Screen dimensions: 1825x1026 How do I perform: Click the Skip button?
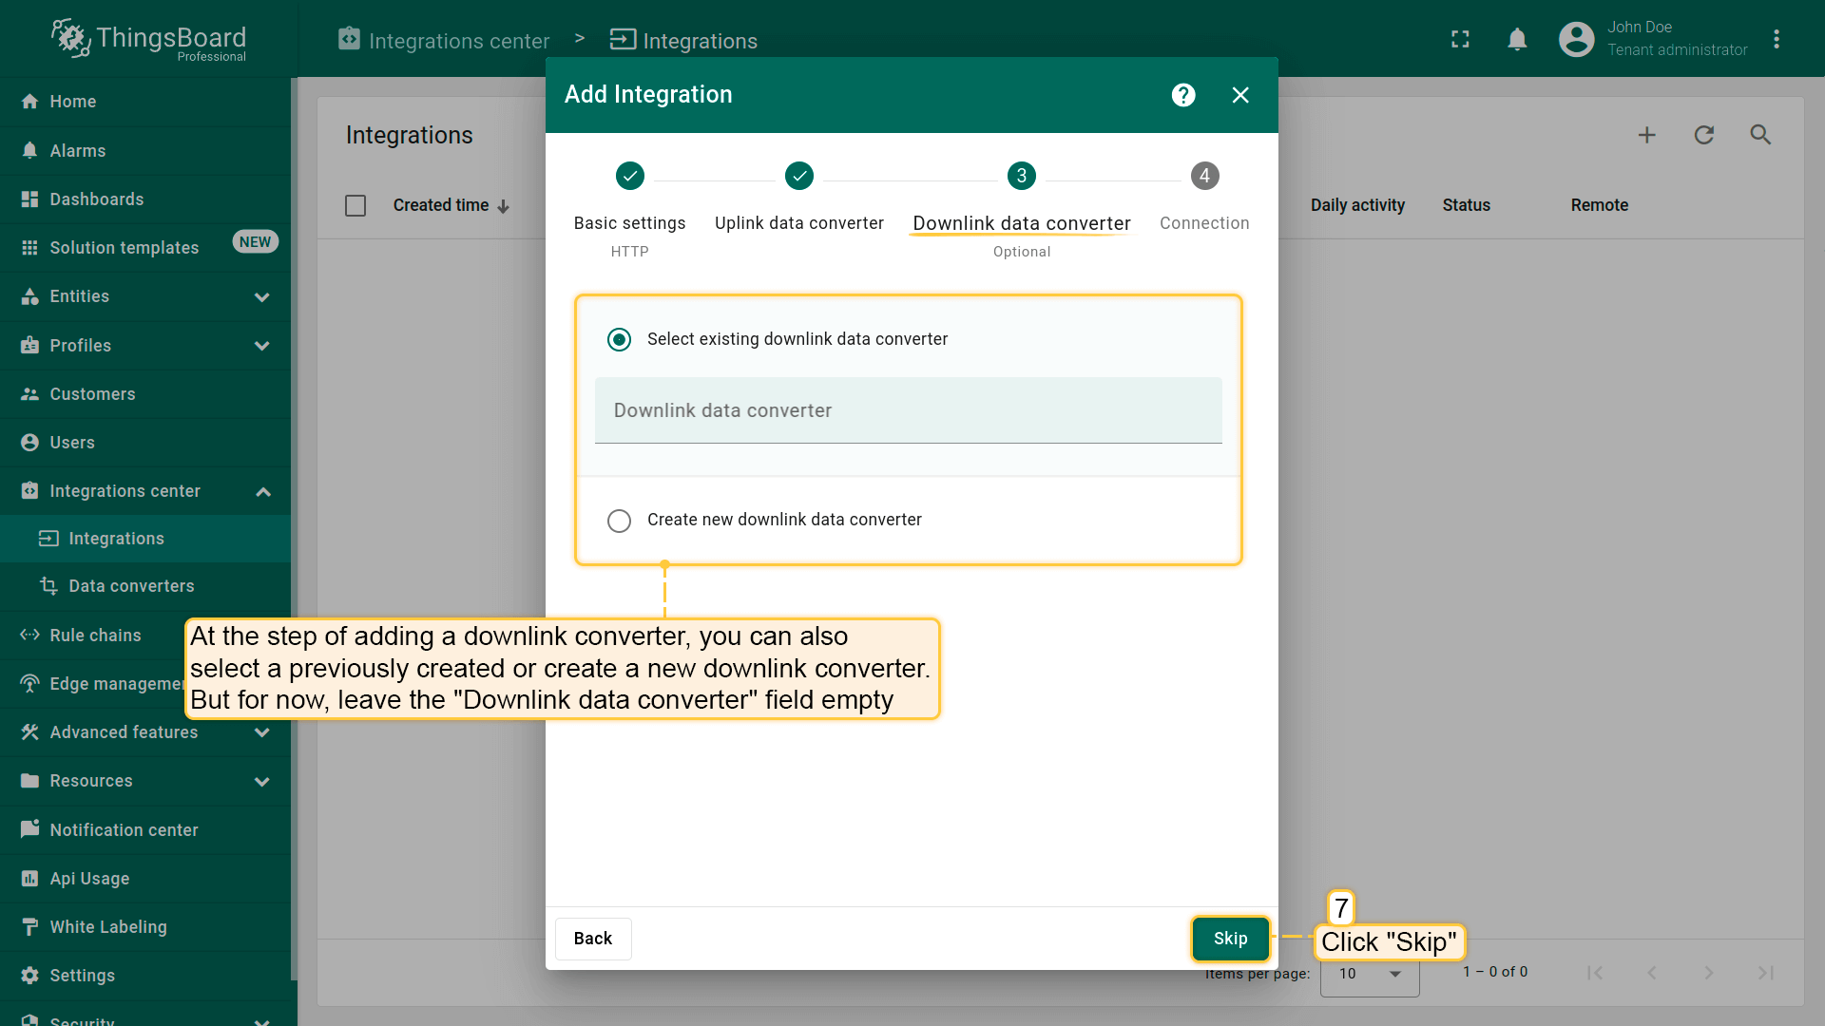pos(1230,939)
